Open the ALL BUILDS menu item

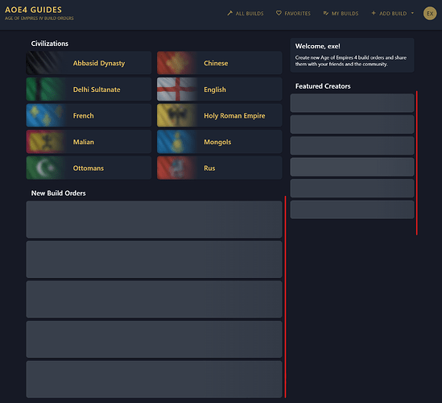[x=246, y=13]
